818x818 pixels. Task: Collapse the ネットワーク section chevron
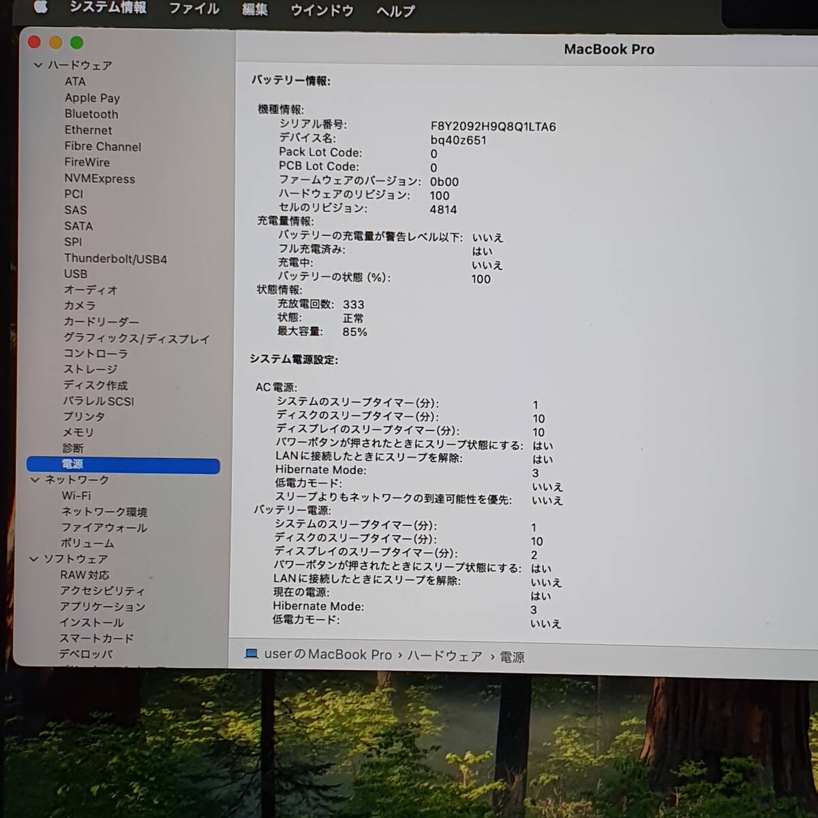tap(35, 480)
